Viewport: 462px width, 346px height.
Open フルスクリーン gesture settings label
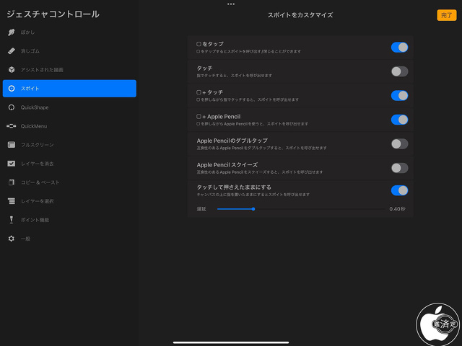tap(37, 145)
